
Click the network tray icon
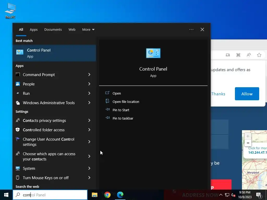pos(227,195)
